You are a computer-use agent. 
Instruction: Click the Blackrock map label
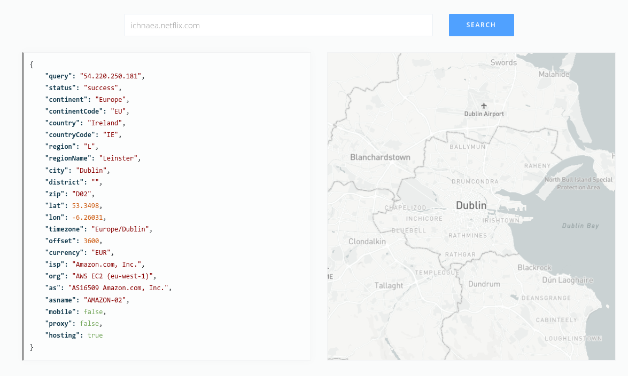[x=534, y=268]
